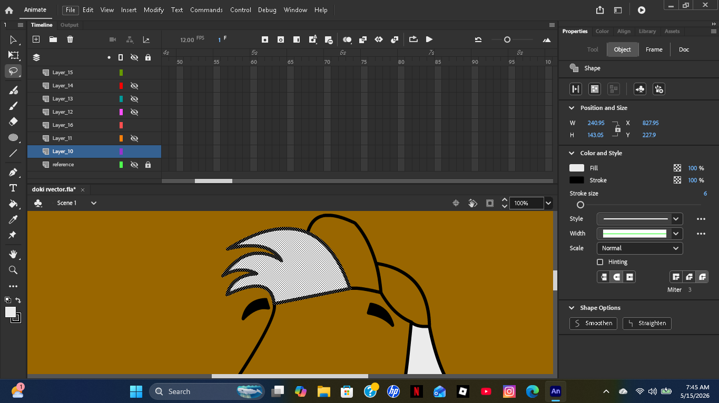Show the hidden Layer_13

coord(134,99)
